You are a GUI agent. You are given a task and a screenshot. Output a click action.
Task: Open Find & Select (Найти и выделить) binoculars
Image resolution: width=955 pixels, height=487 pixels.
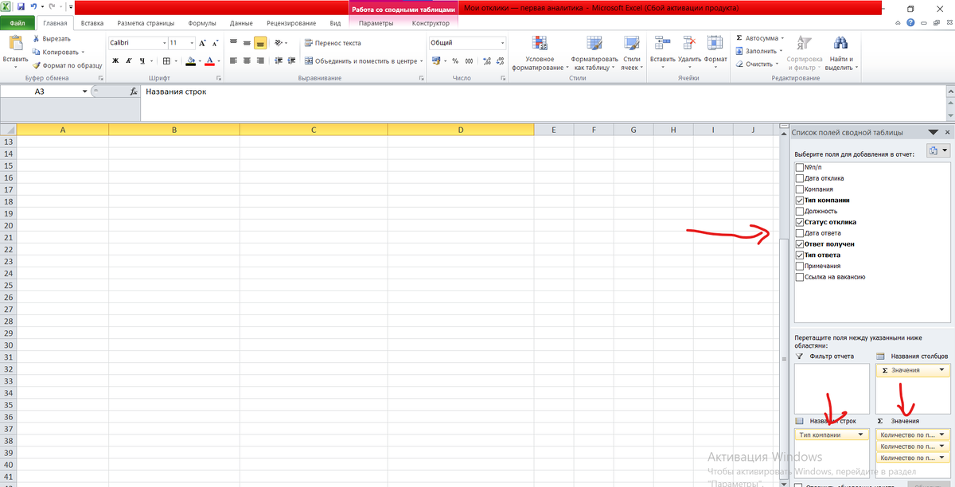click(x=840, y=53)
